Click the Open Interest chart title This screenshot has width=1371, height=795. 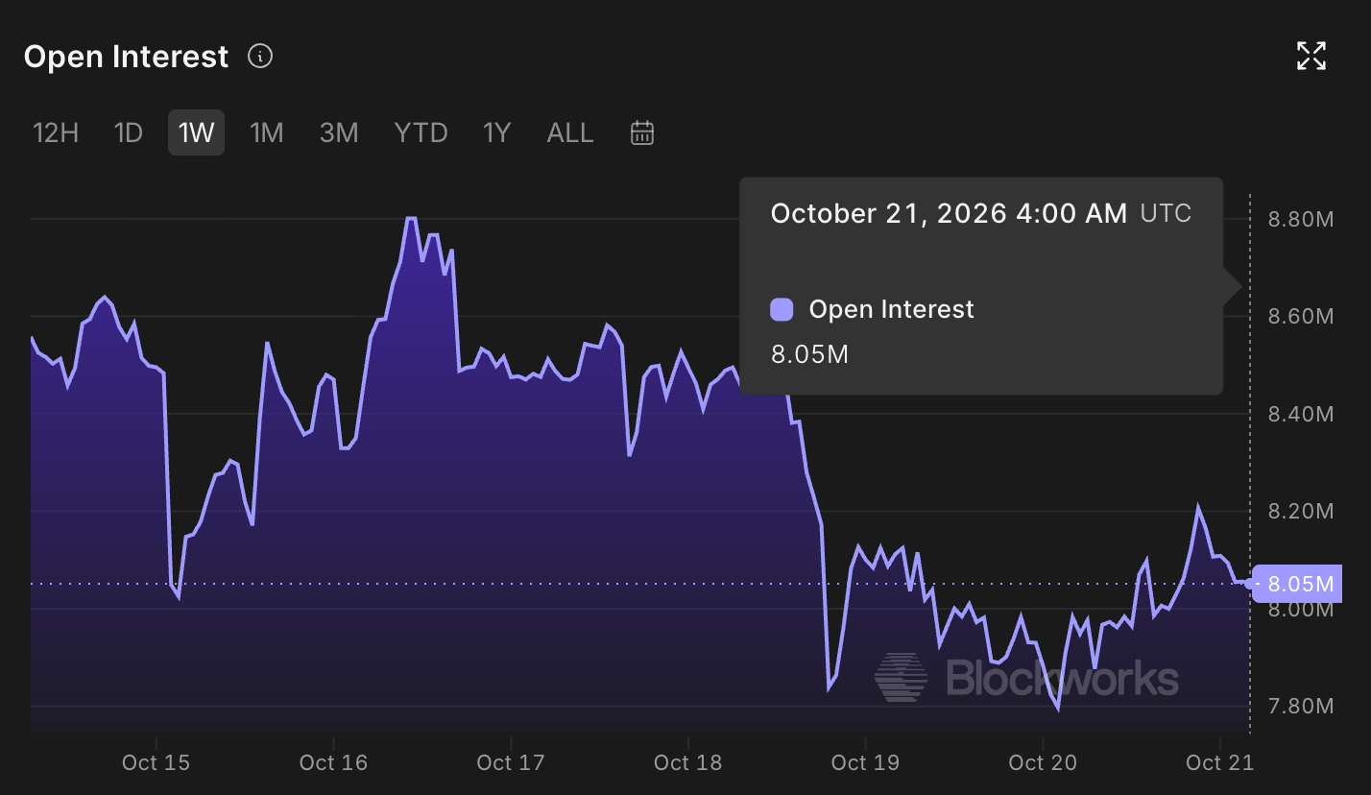tap(126, 57)
